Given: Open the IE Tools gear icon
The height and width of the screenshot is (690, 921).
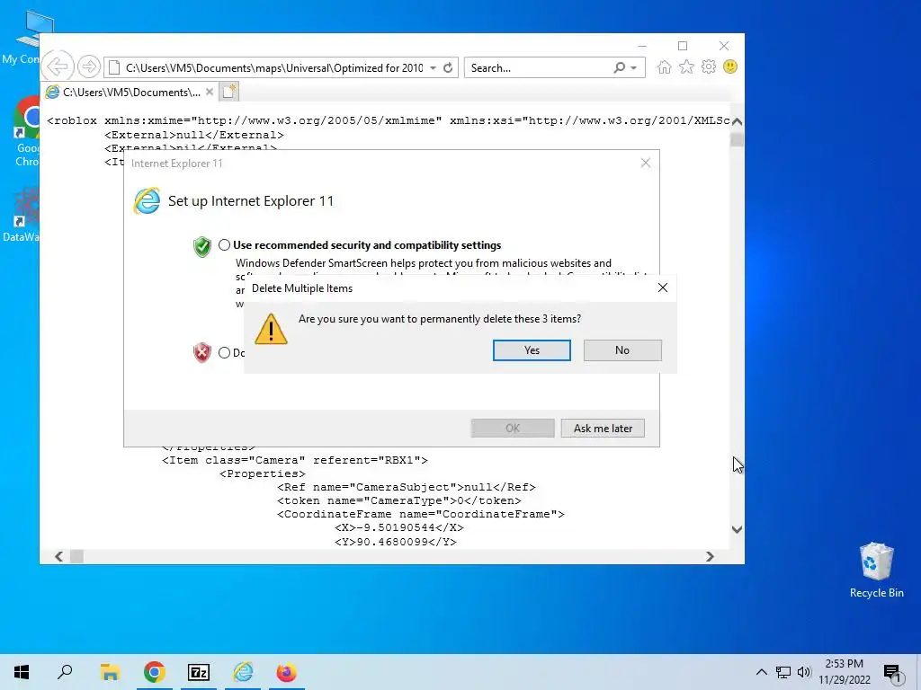Looking at the screenshot, I should 709,66.
